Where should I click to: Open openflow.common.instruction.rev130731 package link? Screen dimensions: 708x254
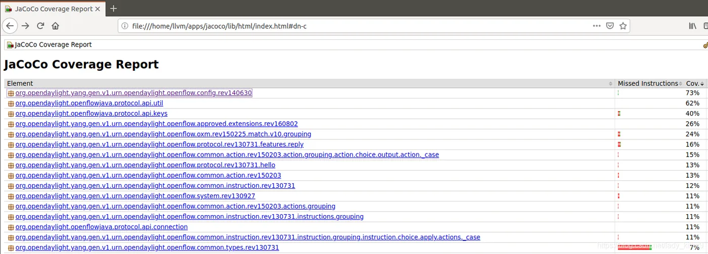pos(155,185)
